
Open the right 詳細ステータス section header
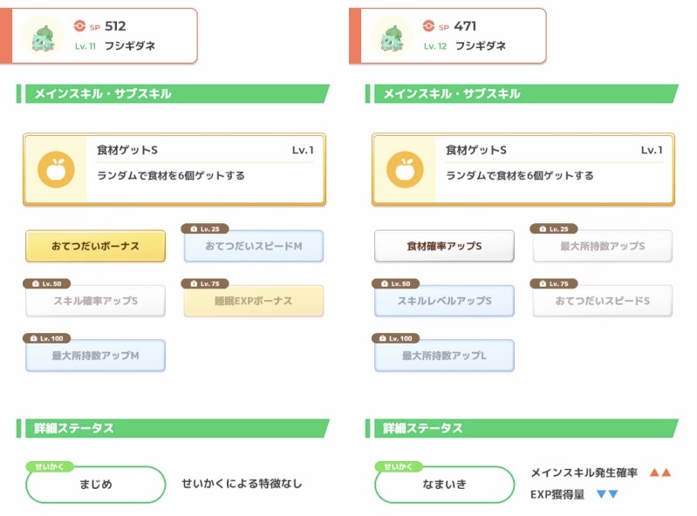coord(522,428)
